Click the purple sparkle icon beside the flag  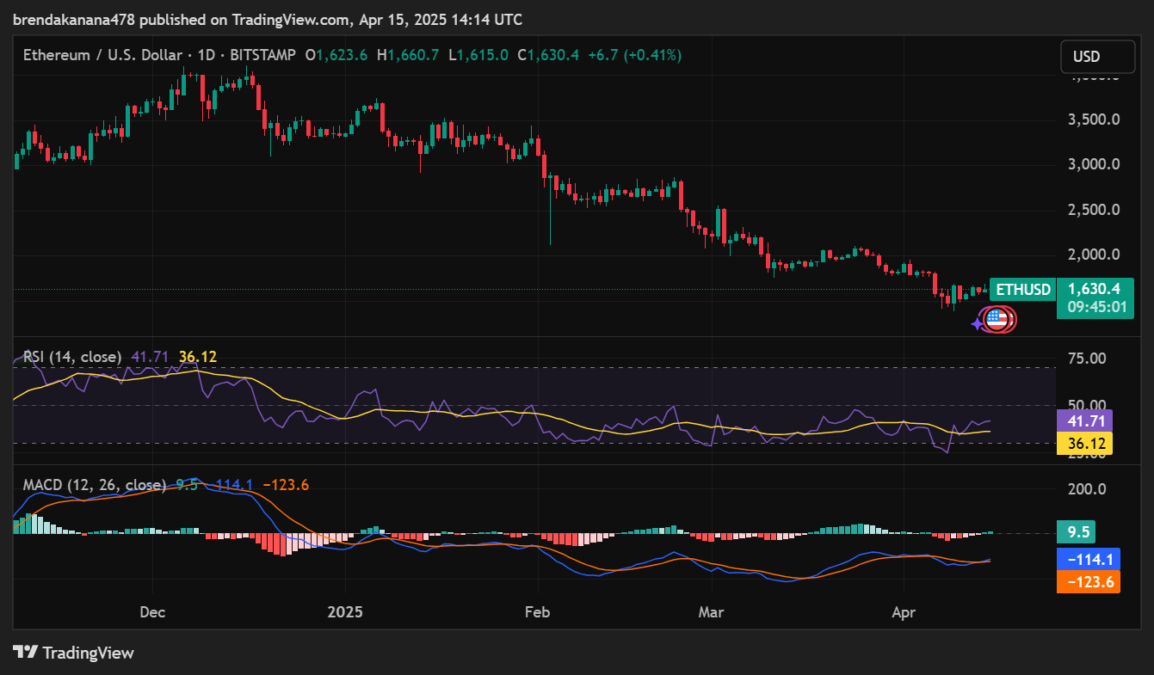tap(978, 324)
